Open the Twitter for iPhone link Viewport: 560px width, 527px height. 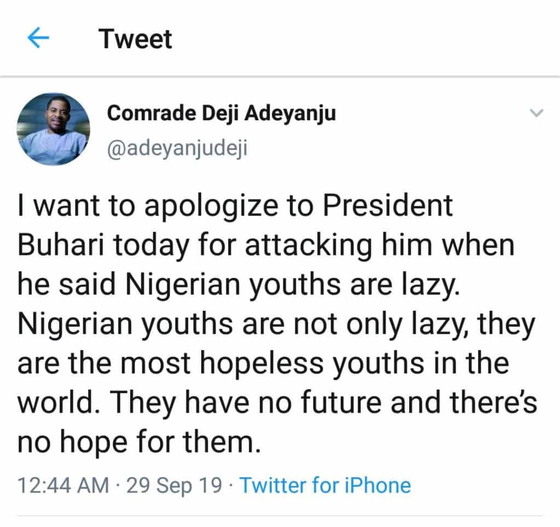[325, 485]
